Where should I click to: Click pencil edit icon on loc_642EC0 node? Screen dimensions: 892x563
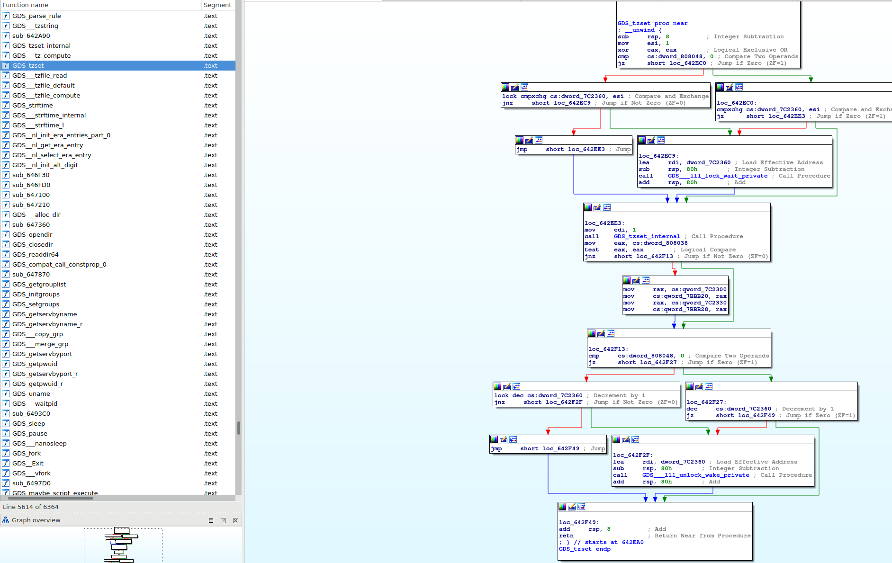tap(730, 87)
